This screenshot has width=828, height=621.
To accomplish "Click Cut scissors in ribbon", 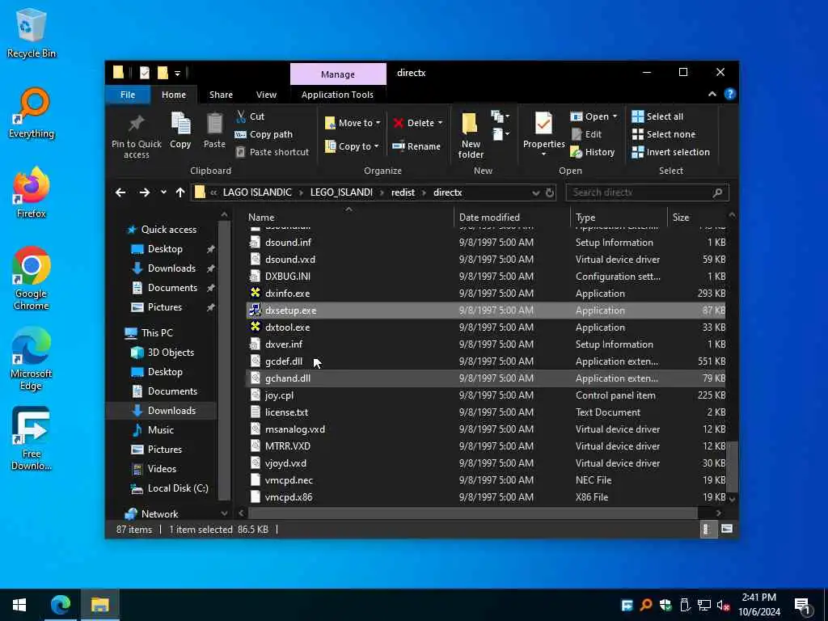I will point(251,116).
